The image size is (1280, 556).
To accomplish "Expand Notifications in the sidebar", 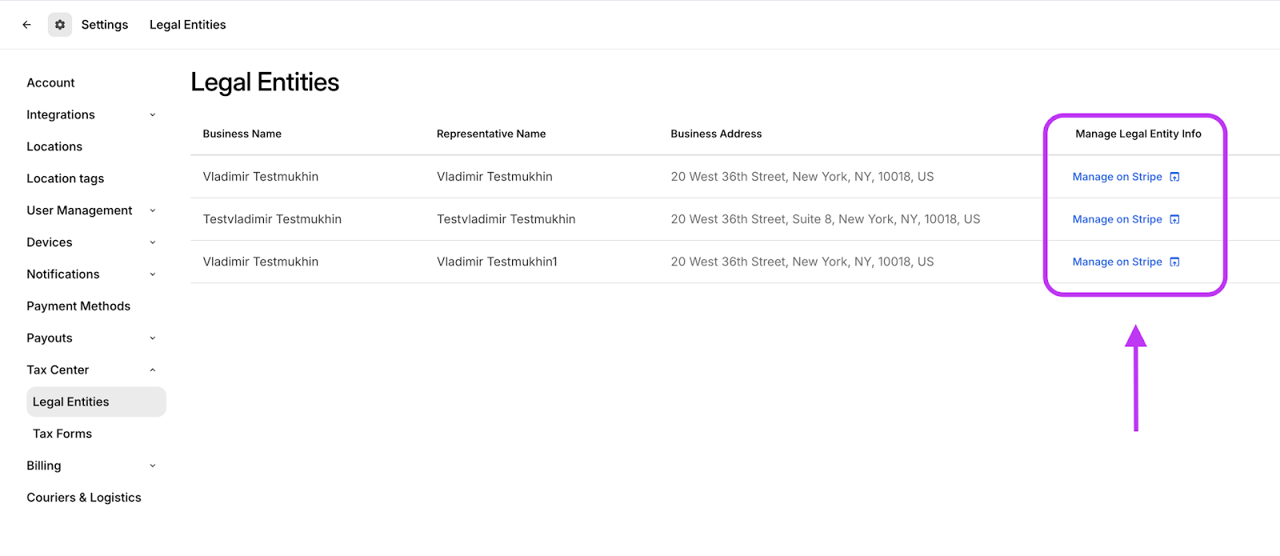I will (x=152, y=274).
